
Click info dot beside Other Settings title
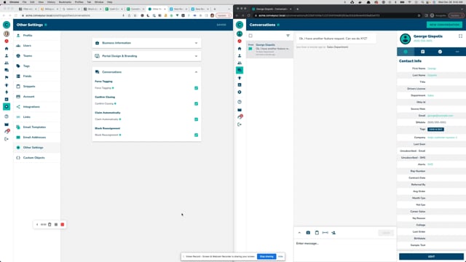(46, 25)
